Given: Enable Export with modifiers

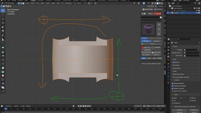Looking at the screenshot, I should coord(172,91).
